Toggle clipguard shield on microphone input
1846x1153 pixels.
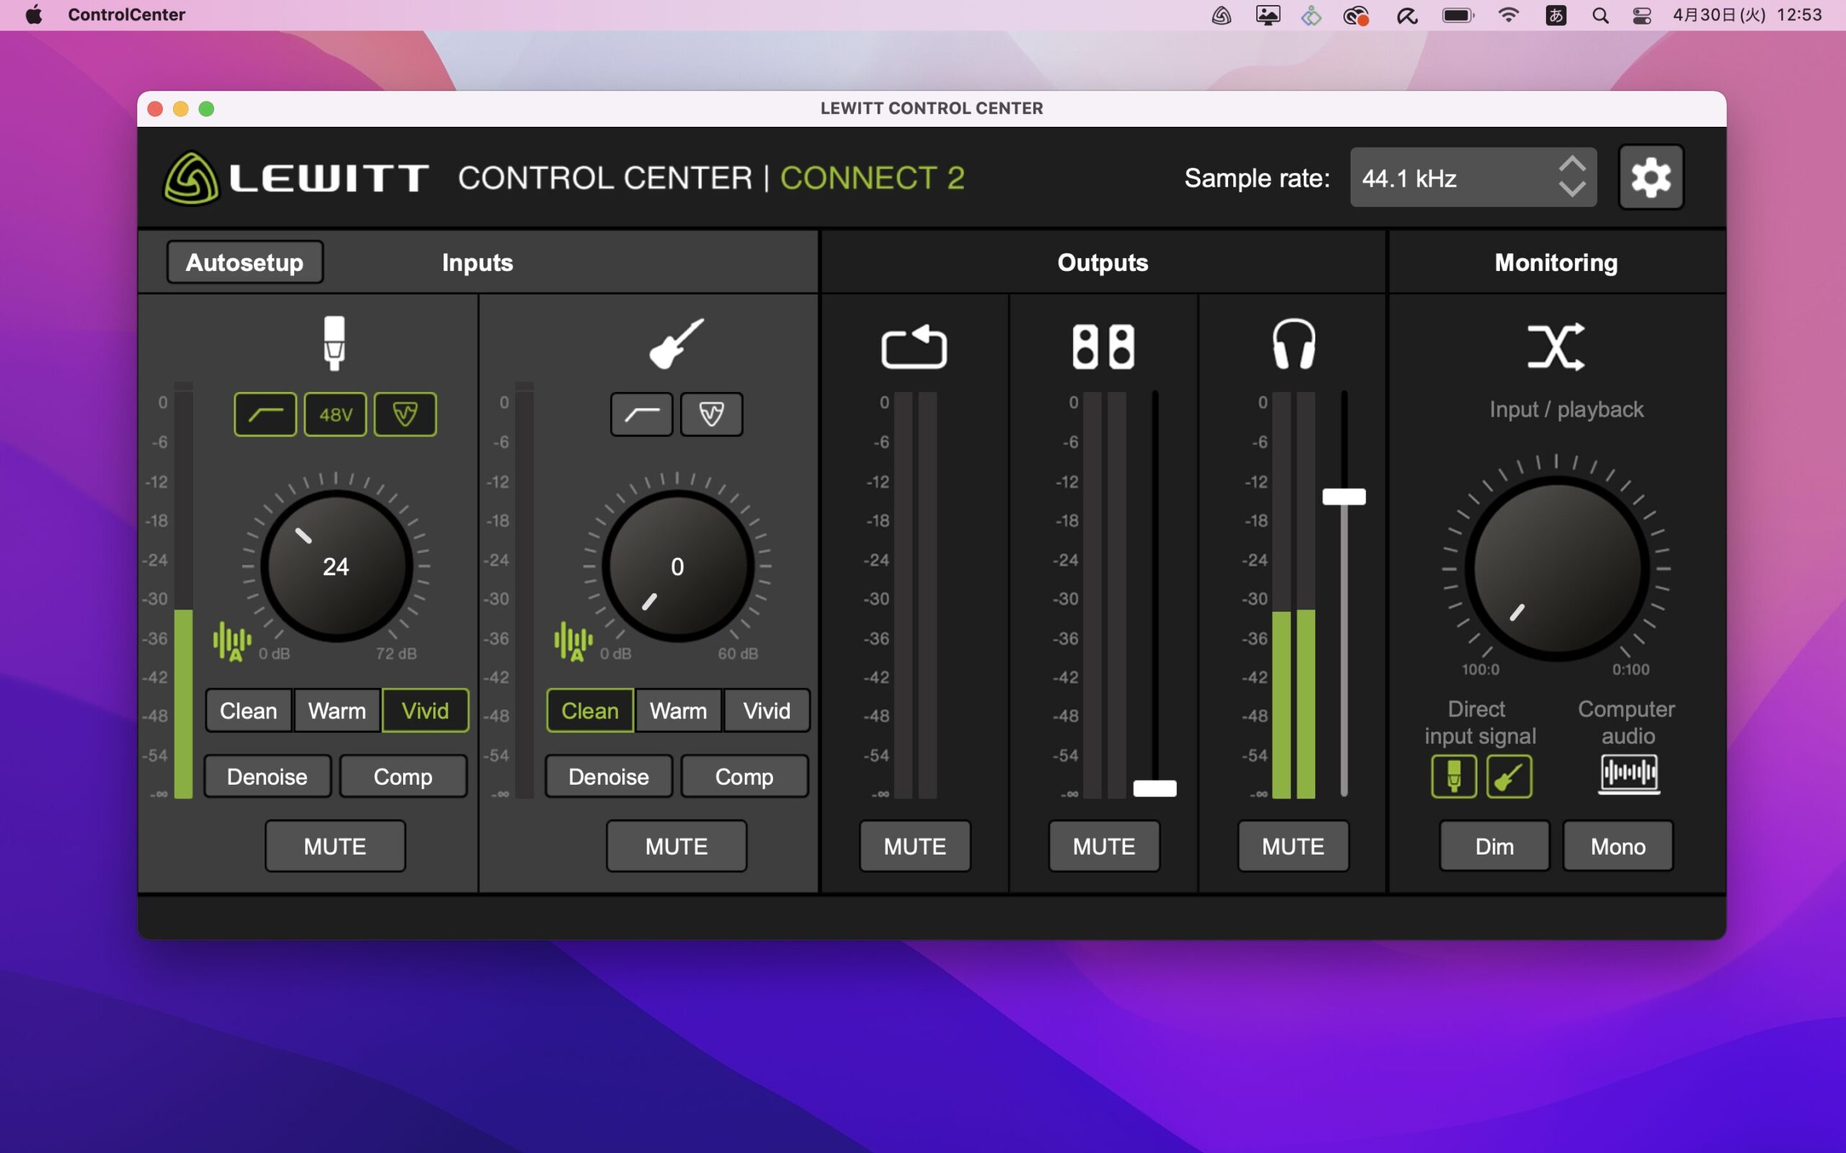[405, 414]
